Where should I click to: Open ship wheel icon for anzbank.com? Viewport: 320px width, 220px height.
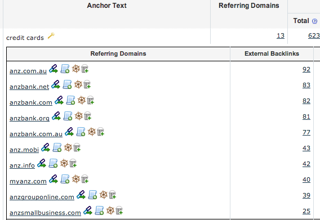pyautogui.click(x=82, y=100)
